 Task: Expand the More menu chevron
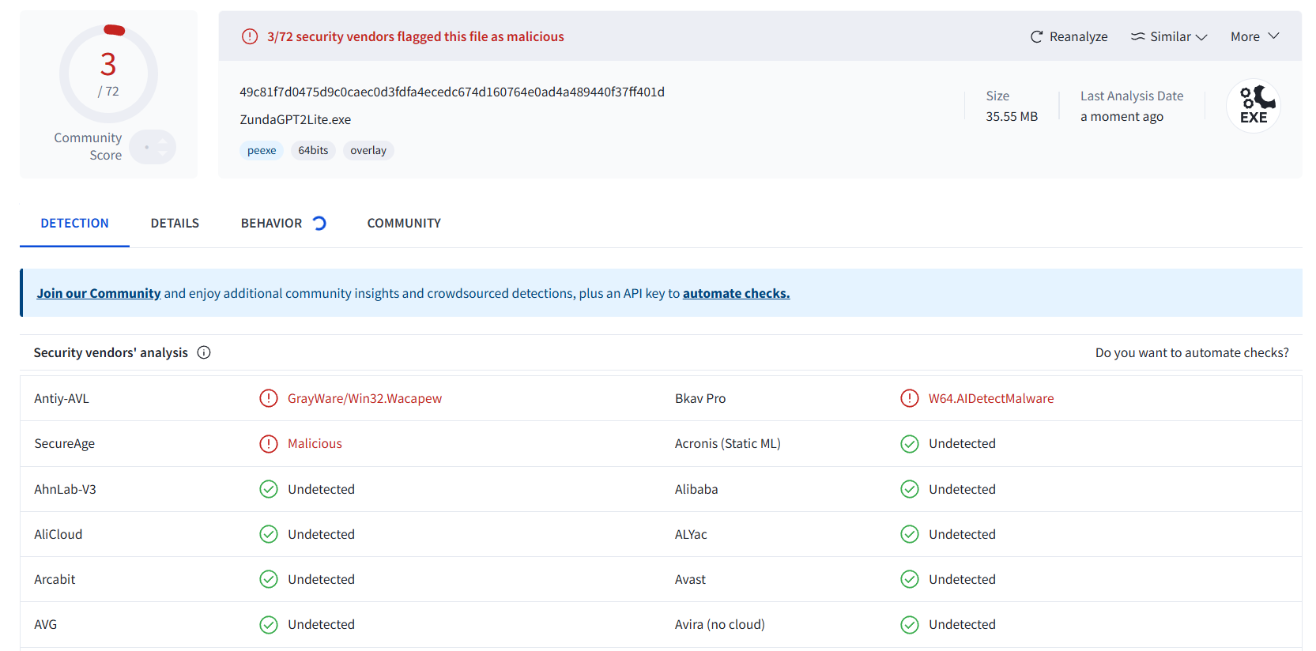1273,36
